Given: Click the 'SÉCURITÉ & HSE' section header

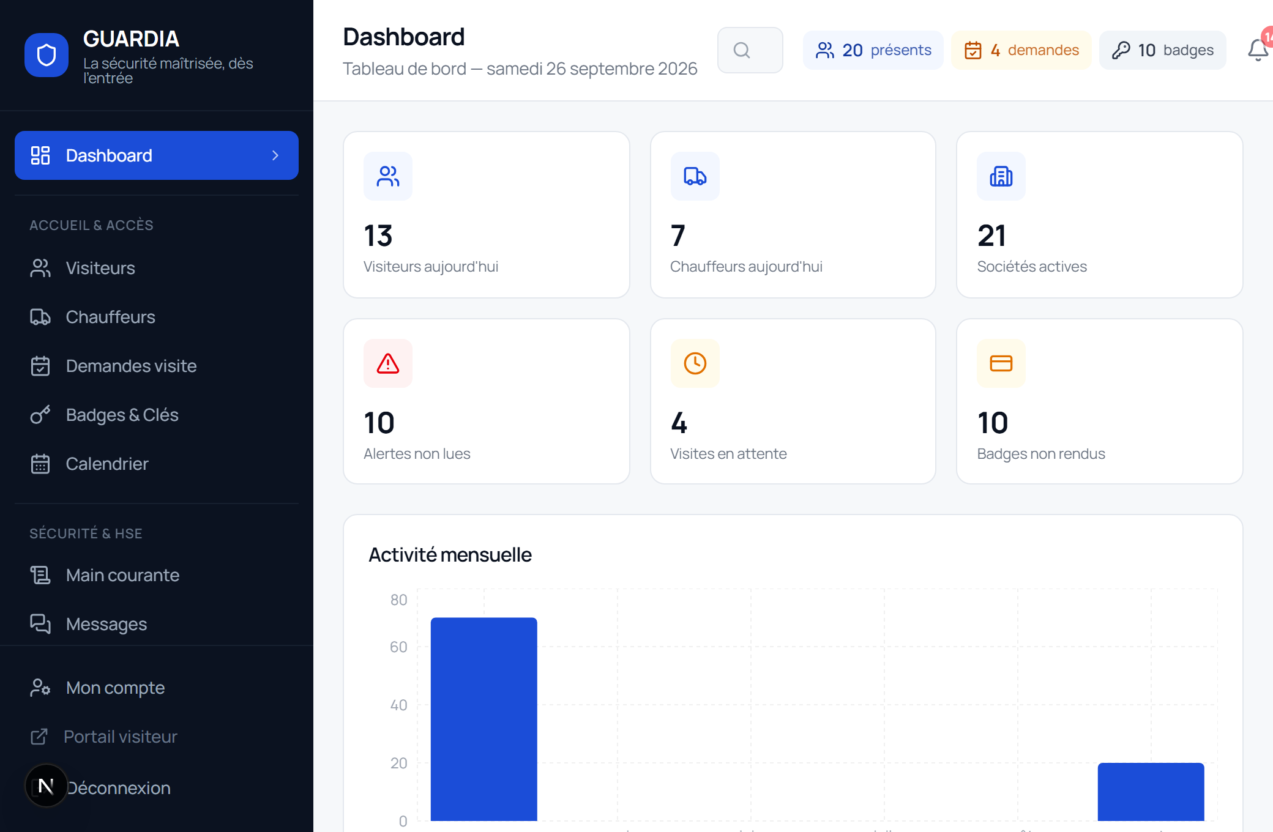Looking at the screenshot, I should 86,533.
